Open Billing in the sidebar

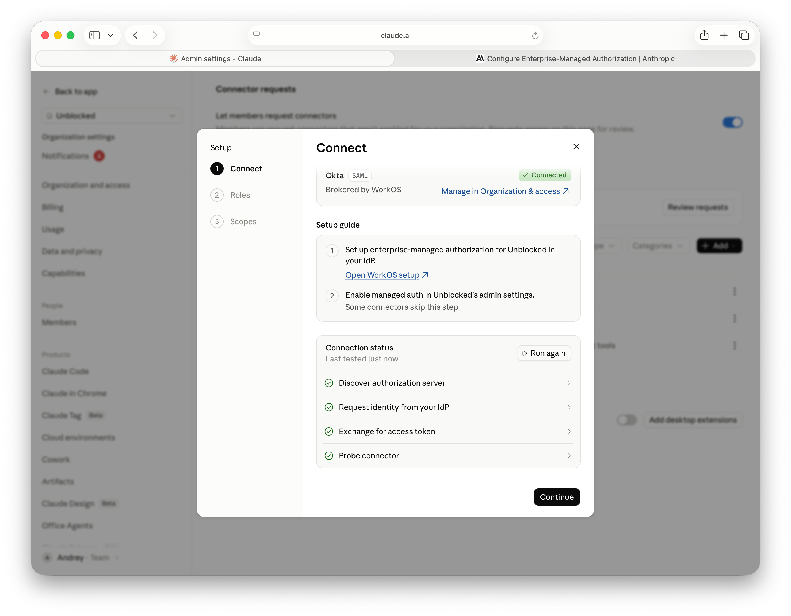coord(53,207)
